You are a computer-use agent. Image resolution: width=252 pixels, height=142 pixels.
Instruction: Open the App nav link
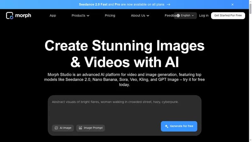tap(53, 15)
